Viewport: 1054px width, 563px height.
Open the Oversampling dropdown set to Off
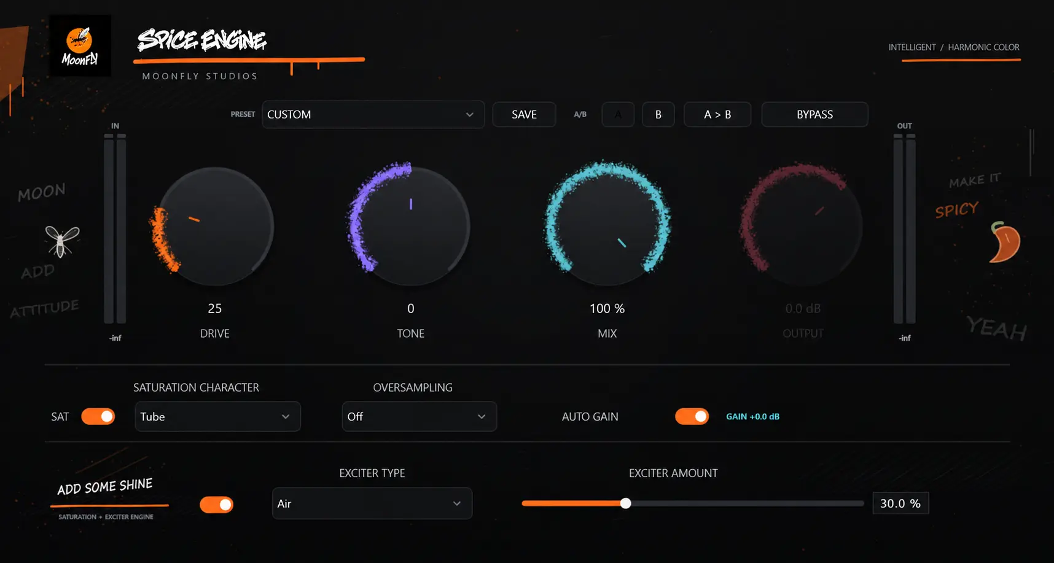click(x=419, y=416)
